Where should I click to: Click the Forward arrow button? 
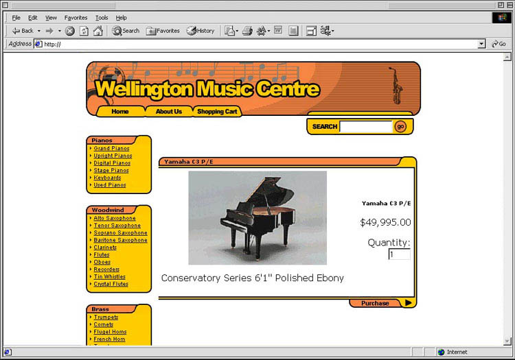[x=49, y=31]
